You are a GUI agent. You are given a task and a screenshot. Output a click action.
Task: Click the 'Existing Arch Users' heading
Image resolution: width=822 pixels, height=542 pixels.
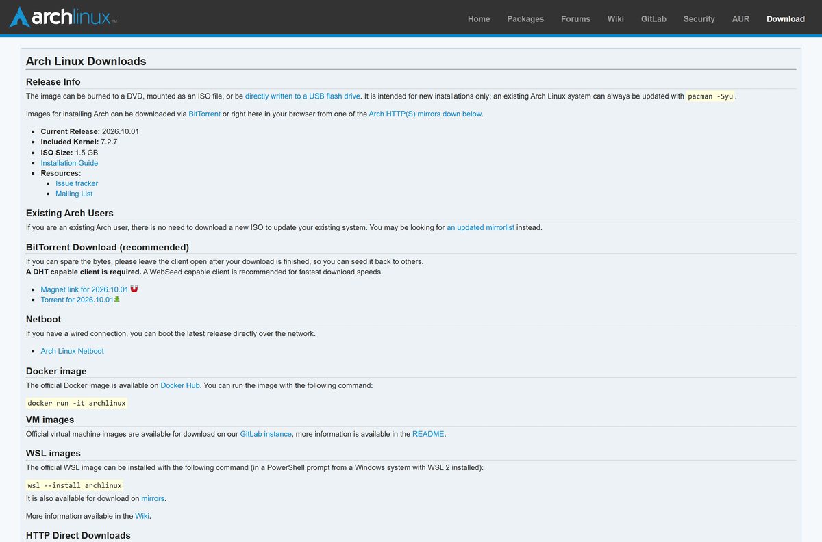(x=70, y=213)
